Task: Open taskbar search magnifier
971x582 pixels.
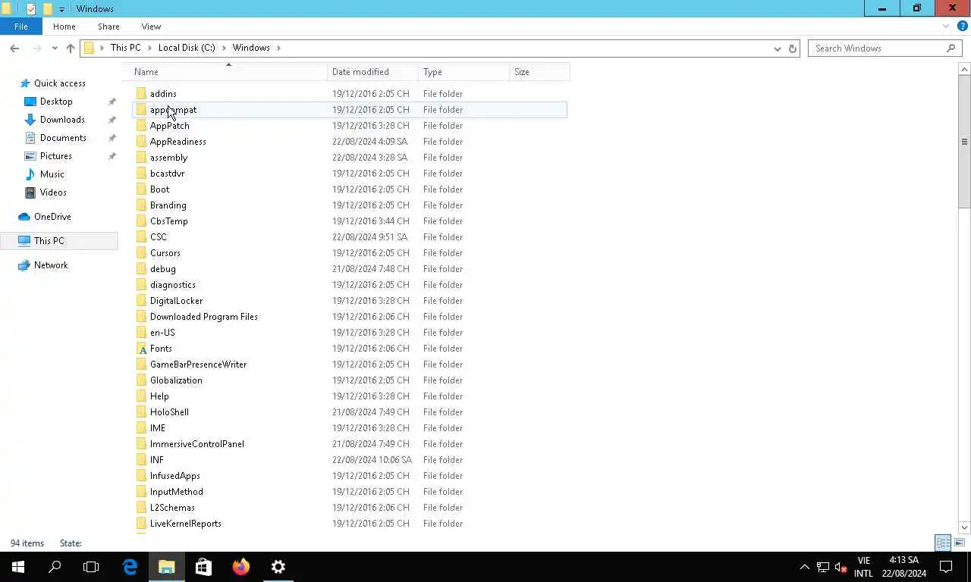Action: (x=55, y=567)
